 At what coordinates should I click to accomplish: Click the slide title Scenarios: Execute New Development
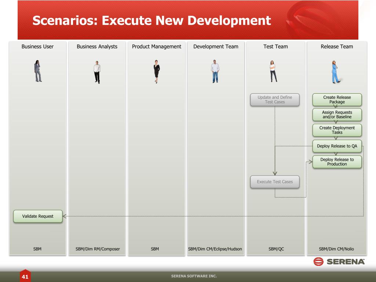point(152,21)
